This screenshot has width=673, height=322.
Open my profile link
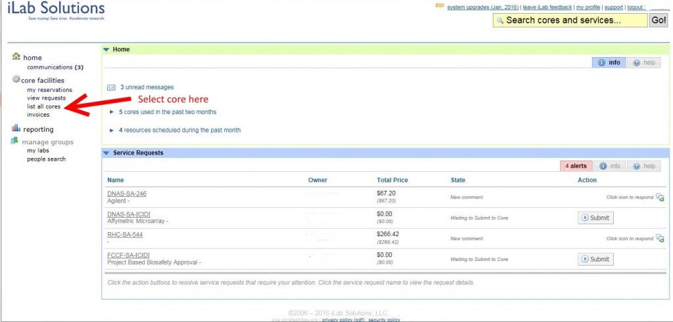click(588, 7)
